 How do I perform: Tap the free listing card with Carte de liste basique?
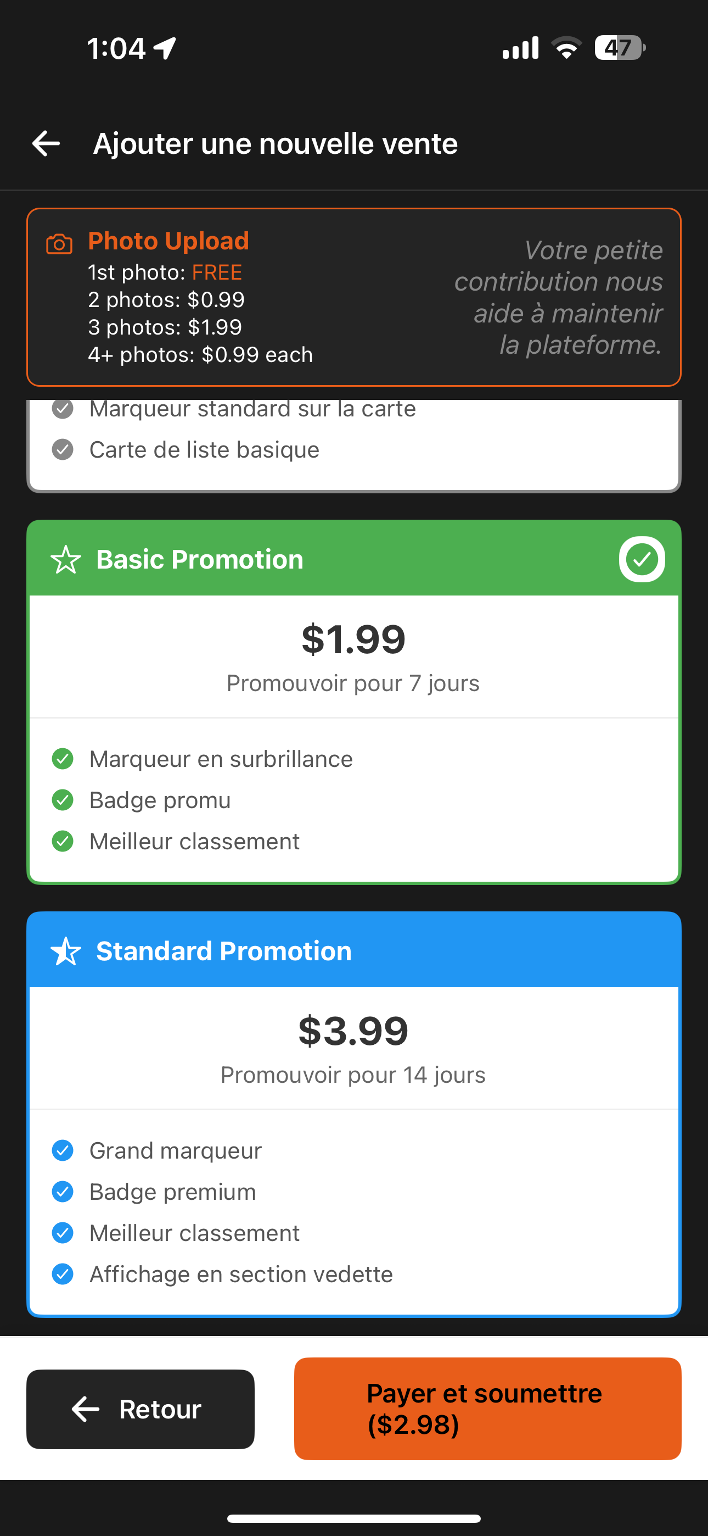(354, 446)
